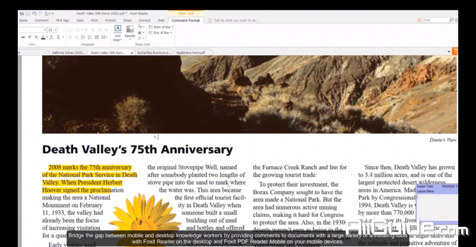
Task: Click the Dante's View photo caption
Action: pos(443,140)
